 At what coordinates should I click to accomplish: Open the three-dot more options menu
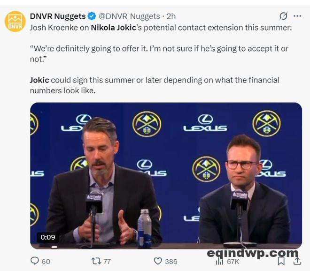297,16
